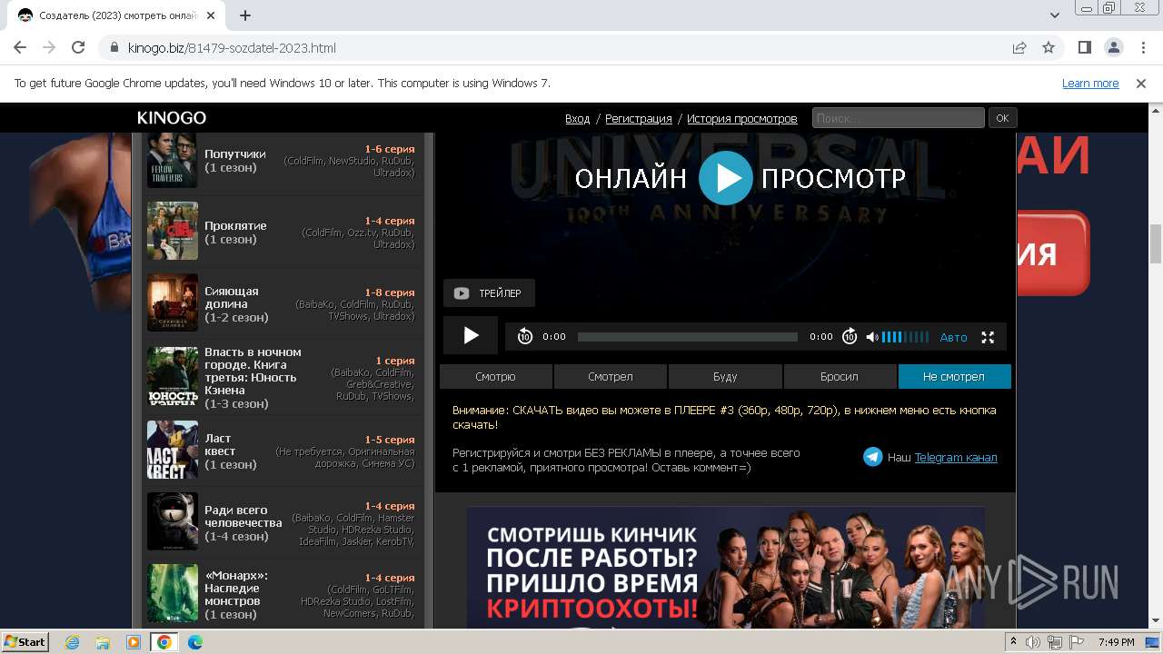The image size is (1163, 654).
Task: Play the video with the player play button
Action: (470, 336)
